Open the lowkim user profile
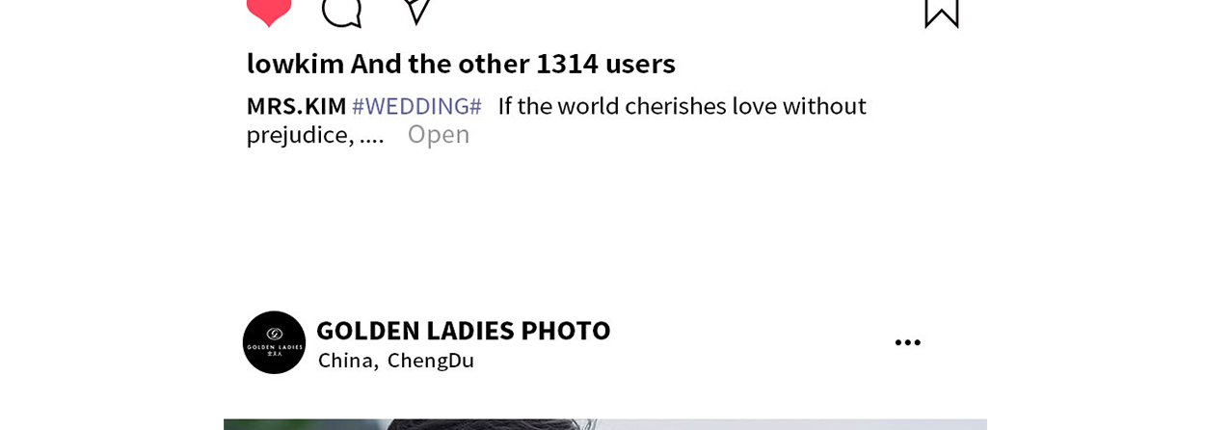The width and height of the screenshot is (1205, 430). 295,64
